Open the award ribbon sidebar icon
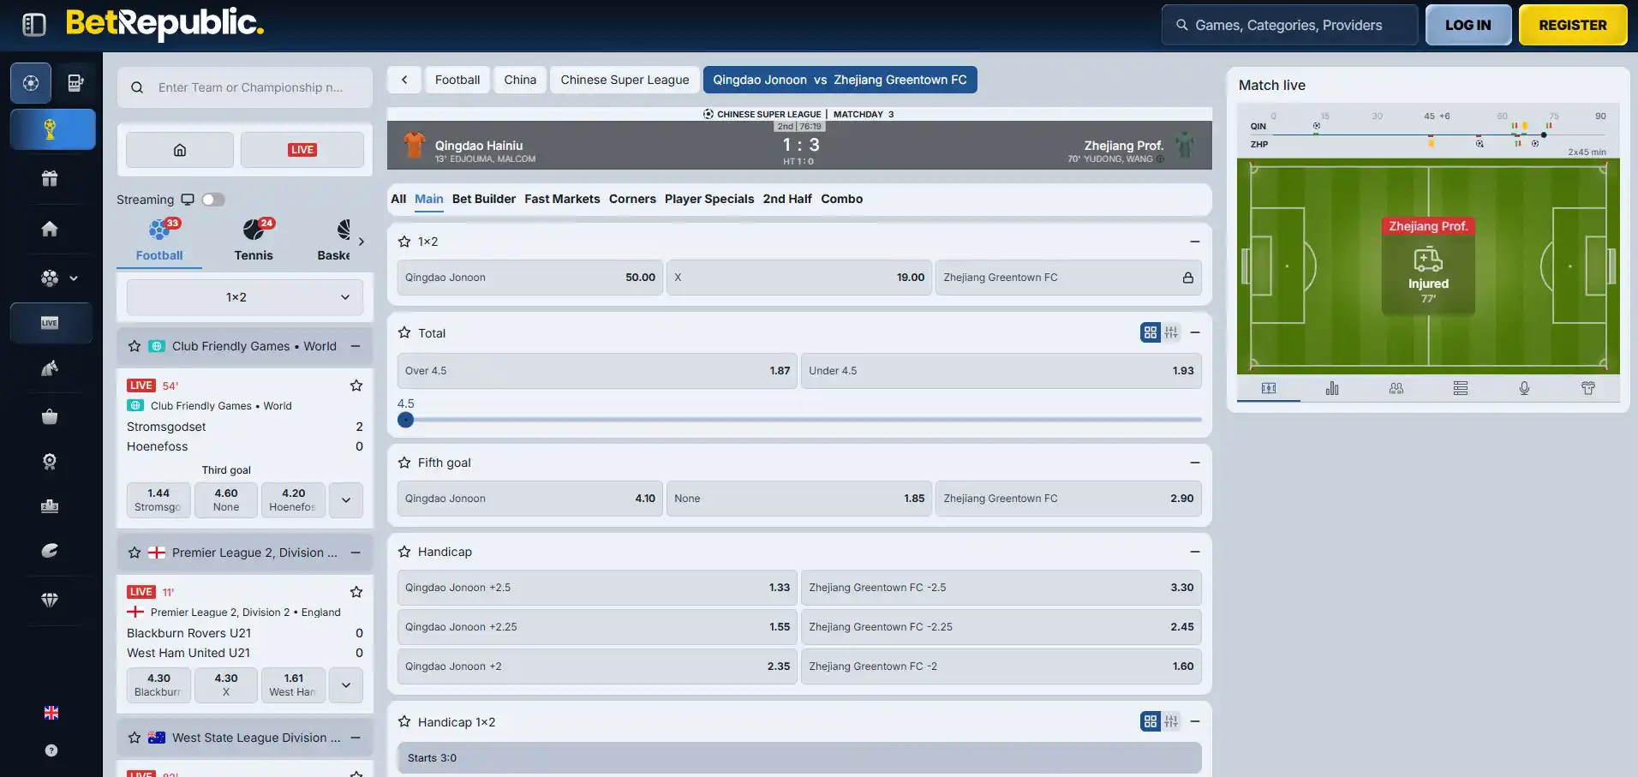Screen dimensions: 1638x777 click(50, 462)
